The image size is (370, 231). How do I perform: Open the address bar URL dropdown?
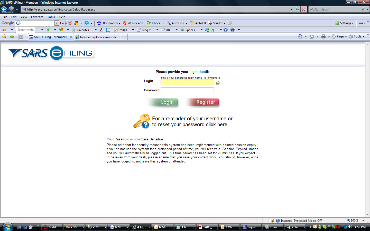pos(292,9)
